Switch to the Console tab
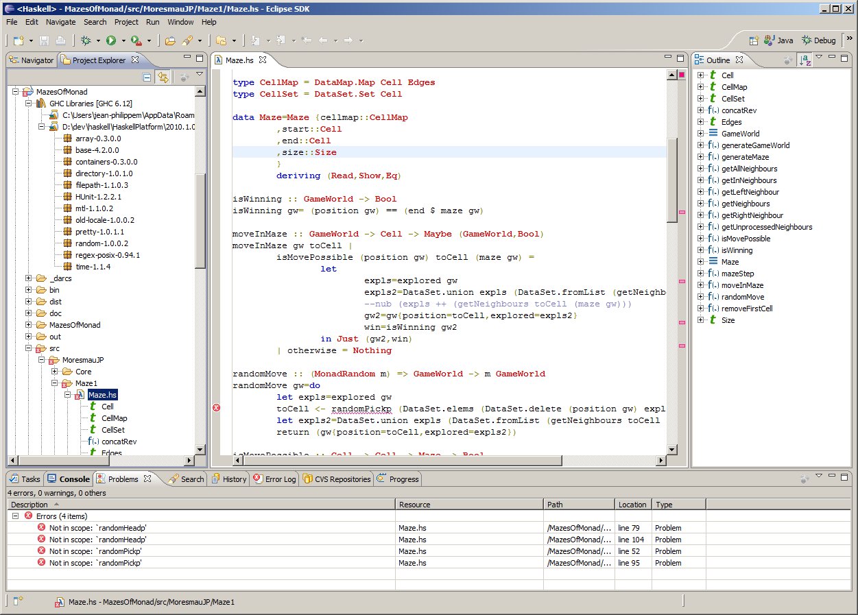858x615 pixels. point(69,479)
